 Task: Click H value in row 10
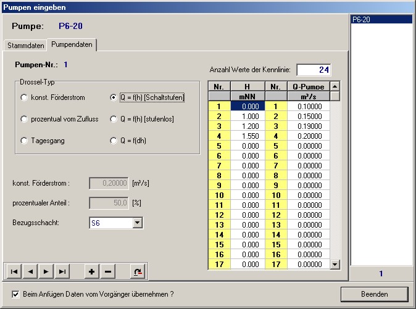pyautogui.click(x=248, y=195)
